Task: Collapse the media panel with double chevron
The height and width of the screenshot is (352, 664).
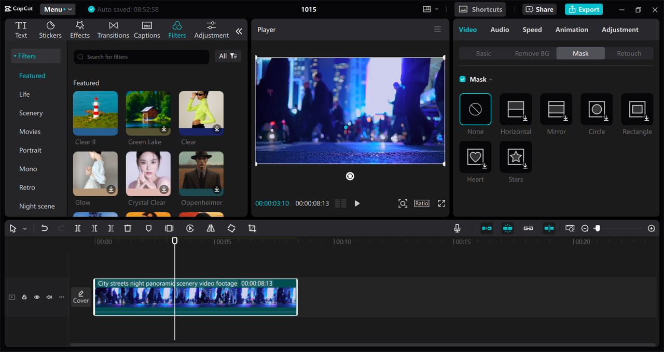Action: 239,31
